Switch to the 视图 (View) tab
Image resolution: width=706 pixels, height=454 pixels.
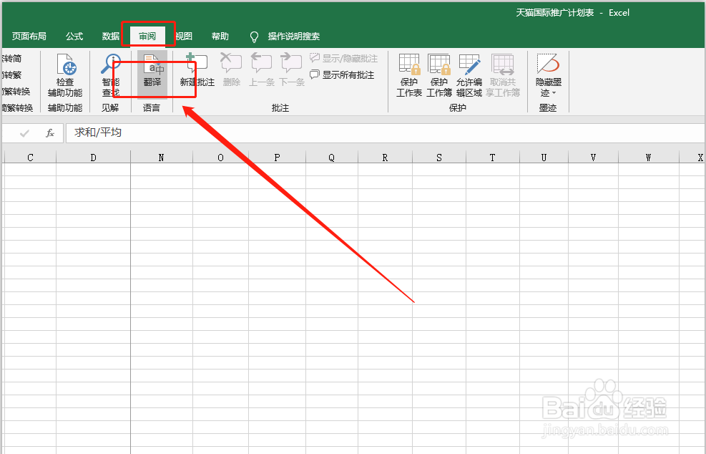point(184,35)
